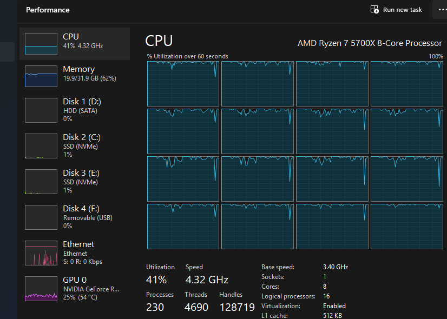
Task: Click the Disk 3 (E:) mini graph thumbnail
Action: pos(41,182)
